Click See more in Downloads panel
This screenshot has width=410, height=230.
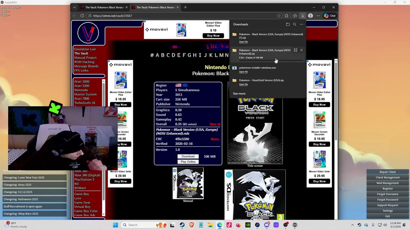click(239, 94)
